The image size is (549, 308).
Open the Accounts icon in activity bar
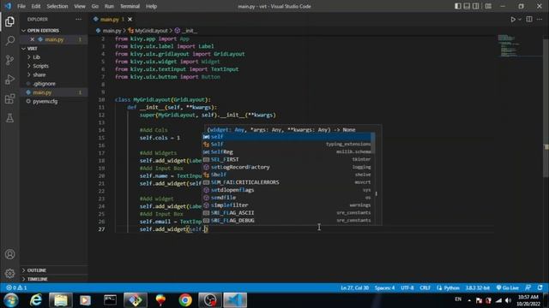[9, 254]
